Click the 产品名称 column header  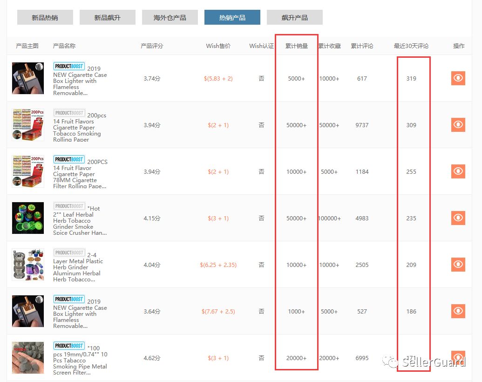pyautogui.click(x=64, y=46)
